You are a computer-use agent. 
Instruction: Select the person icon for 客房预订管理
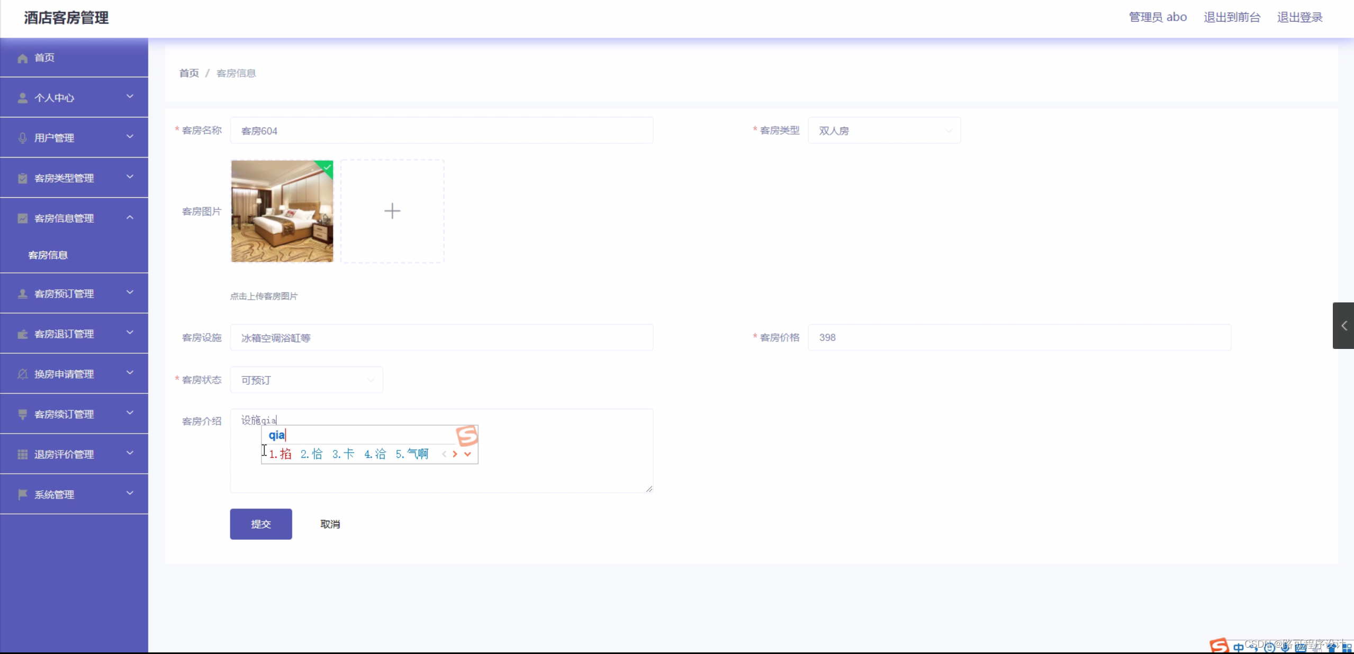pos(22,293)
